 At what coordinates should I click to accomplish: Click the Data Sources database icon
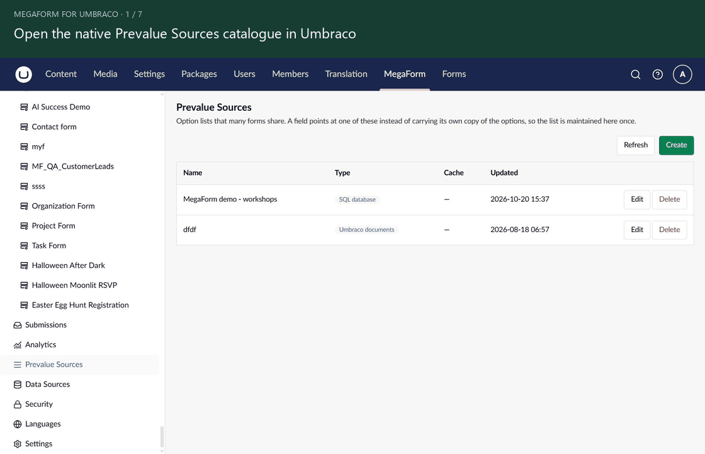point(18,384)
